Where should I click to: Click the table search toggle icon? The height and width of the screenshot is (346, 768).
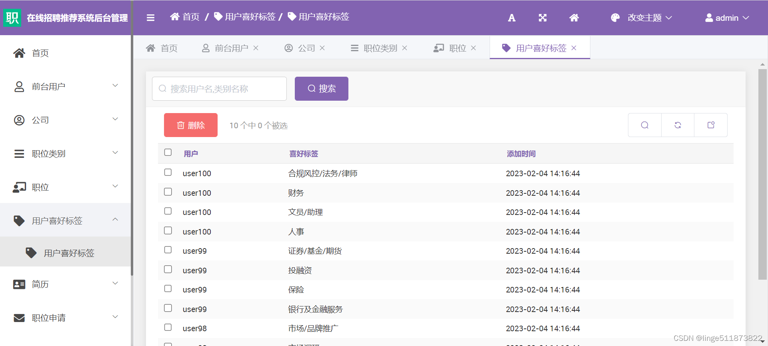tap(645, 125)
